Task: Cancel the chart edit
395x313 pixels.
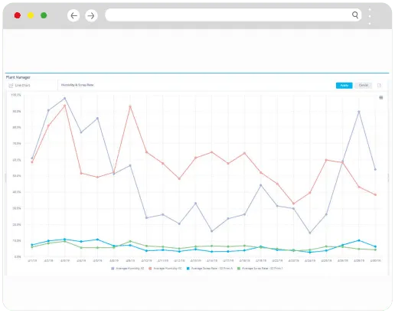Action: tap(364, 86)
